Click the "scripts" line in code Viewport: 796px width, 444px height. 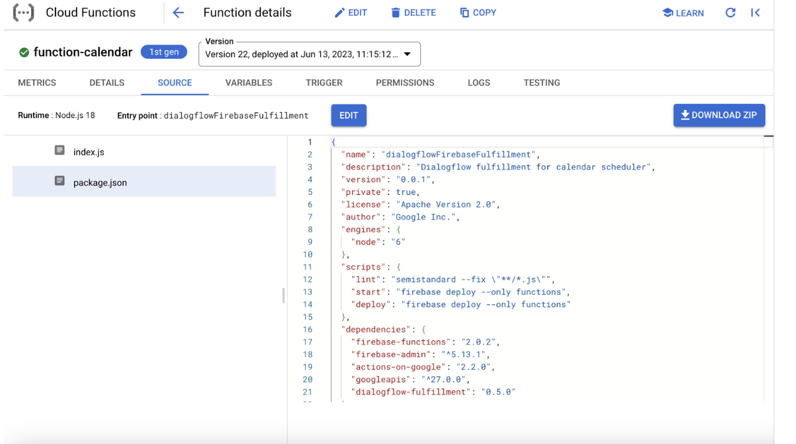(x=371, y=267)
